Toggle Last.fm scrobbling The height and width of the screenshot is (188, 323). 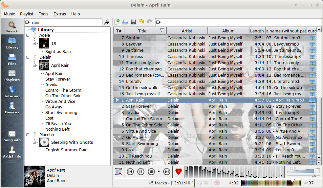[217, 183]
